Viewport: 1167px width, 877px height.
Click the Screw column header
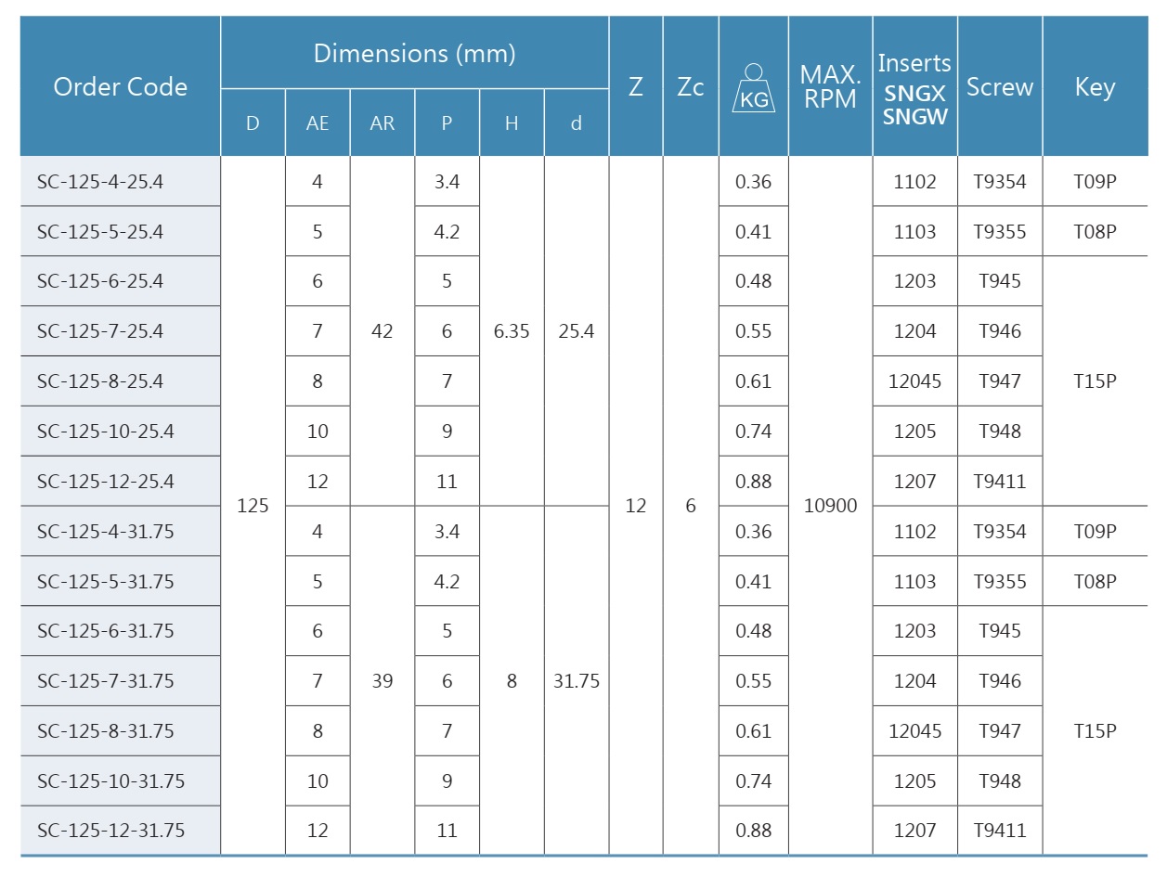[999, 87]
